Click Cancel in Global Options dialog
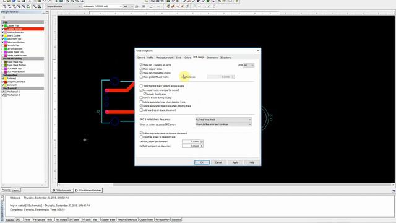Image resolution: width=396 pixels, height=223 pixels. point(218,162)
